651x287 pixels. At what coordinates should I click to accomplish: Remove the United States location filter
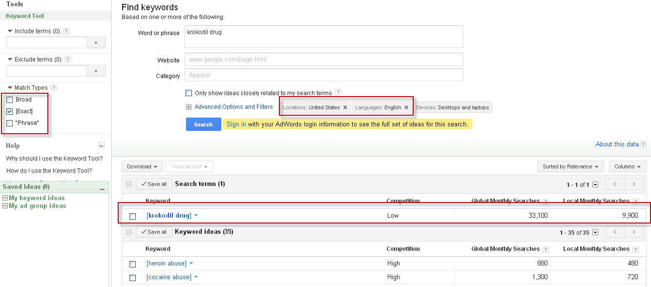[345, 107]
